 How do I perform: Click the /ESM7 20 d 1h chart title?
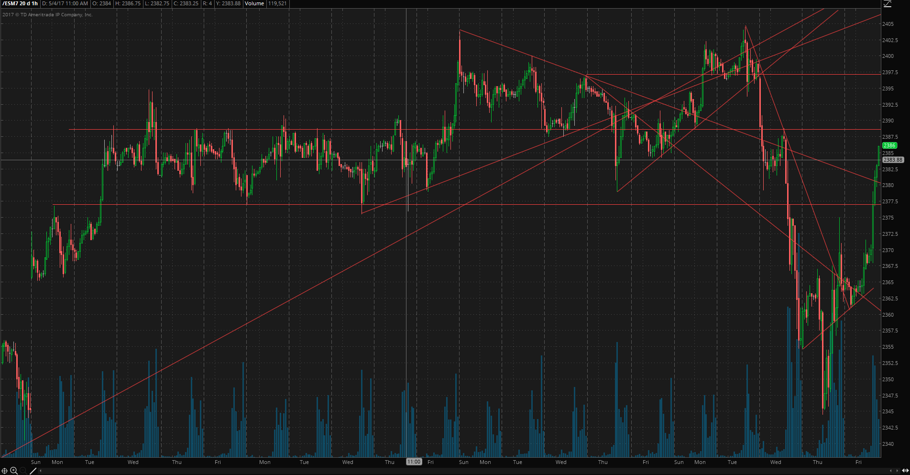click(x=20, y=3)
